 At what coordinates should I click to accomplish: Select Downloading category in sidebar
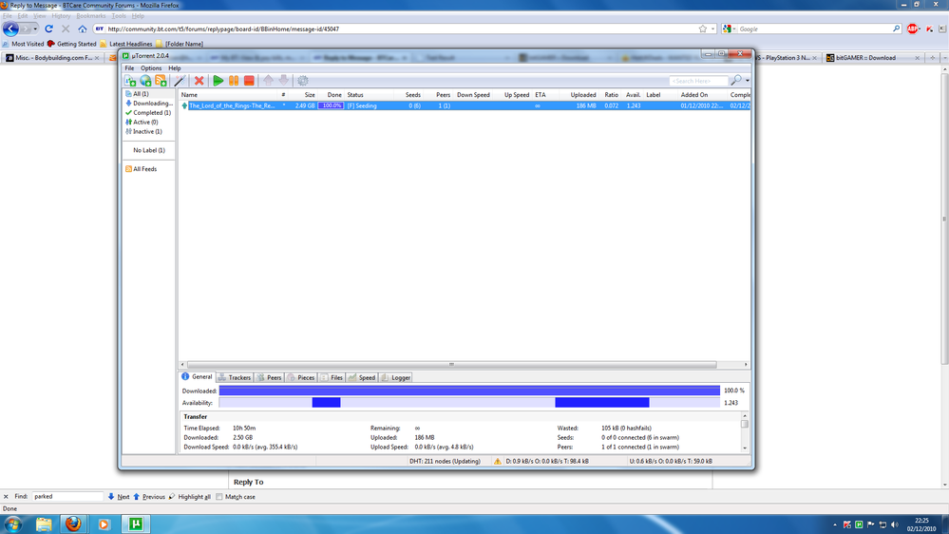pyautogui.click(x=149, y=104)
